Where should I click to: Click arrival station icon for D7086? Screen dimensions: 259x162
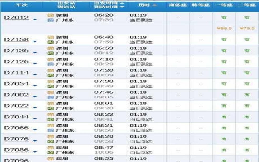point(50,153)
